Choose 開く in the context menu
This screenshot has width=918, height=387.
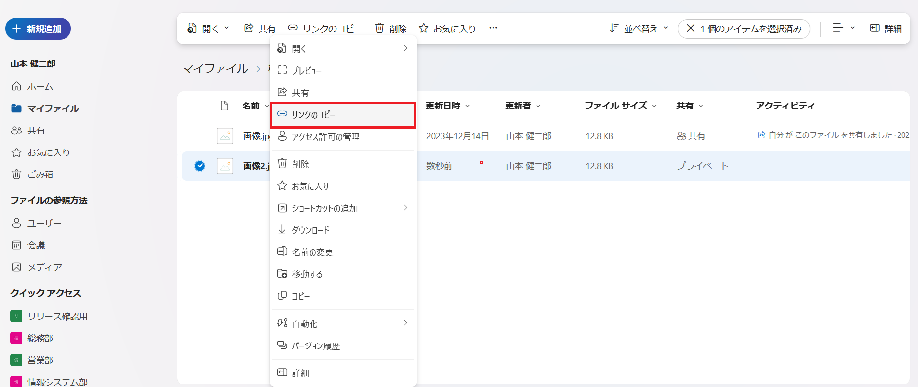tap(343, 48)
